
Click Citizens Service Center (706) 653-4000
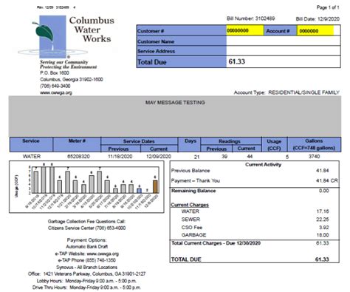point(87,228)
